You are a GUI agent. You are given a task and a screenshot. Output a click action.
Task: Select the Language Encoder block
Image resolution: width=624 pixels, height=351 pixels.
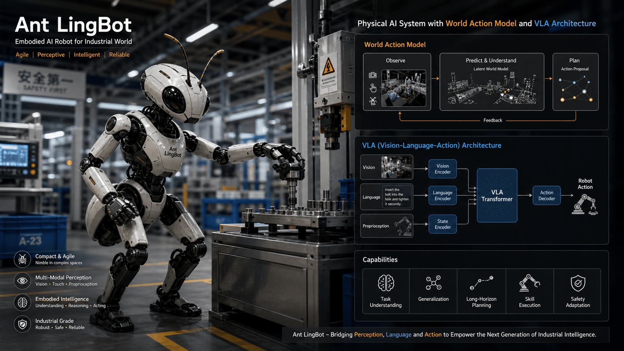tap(443, 195)
